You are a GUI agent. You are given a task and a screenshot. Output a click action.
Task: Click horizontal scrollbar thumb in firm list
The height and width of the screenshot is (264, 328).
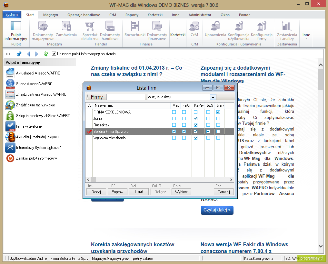click(93, 180)
